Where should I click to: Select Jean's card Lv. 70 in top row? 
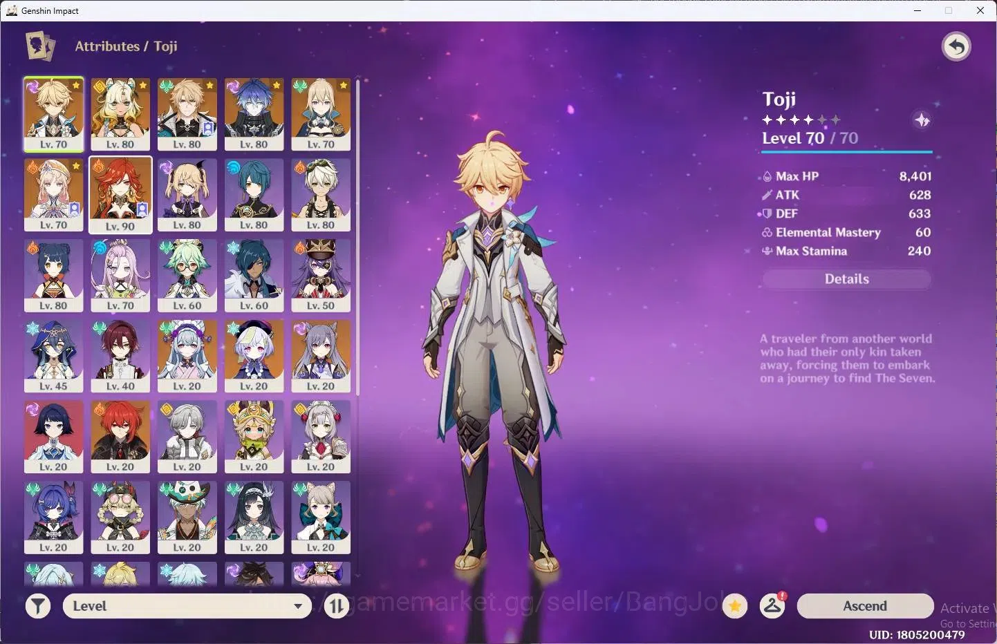(321, 114)
